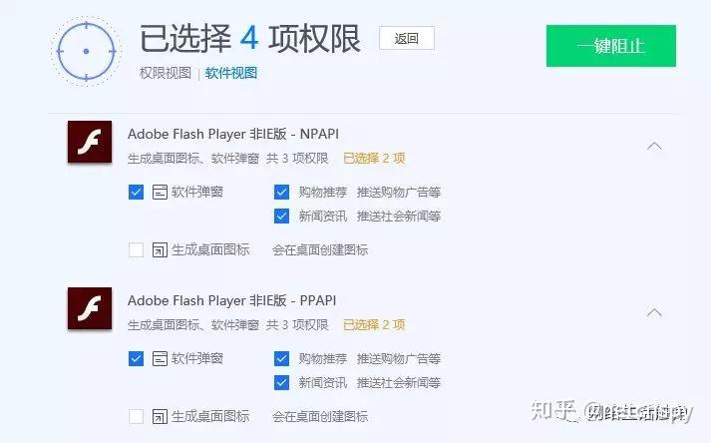Screen dimensions: 711x443
Task: Click the 返回 button
Action: (x=406, y=38)
